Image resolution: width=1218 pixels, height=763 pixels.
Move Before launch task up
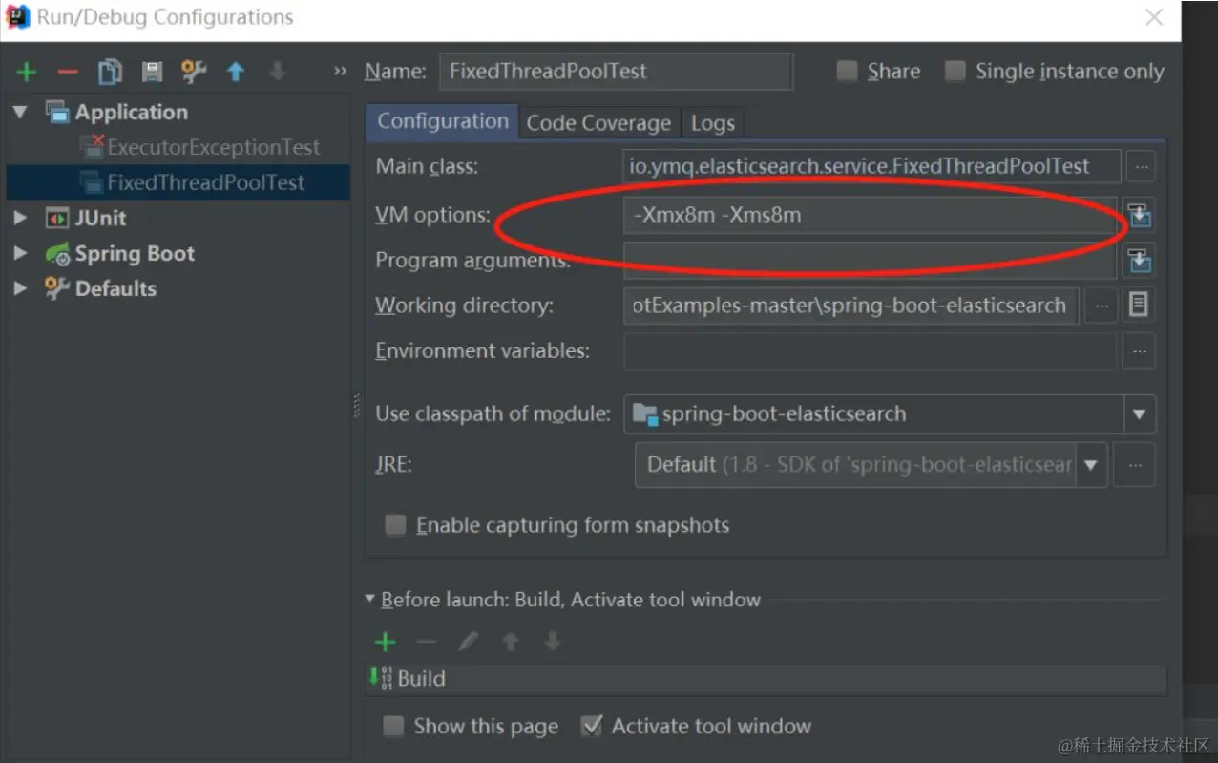click(x=511, y=642)
